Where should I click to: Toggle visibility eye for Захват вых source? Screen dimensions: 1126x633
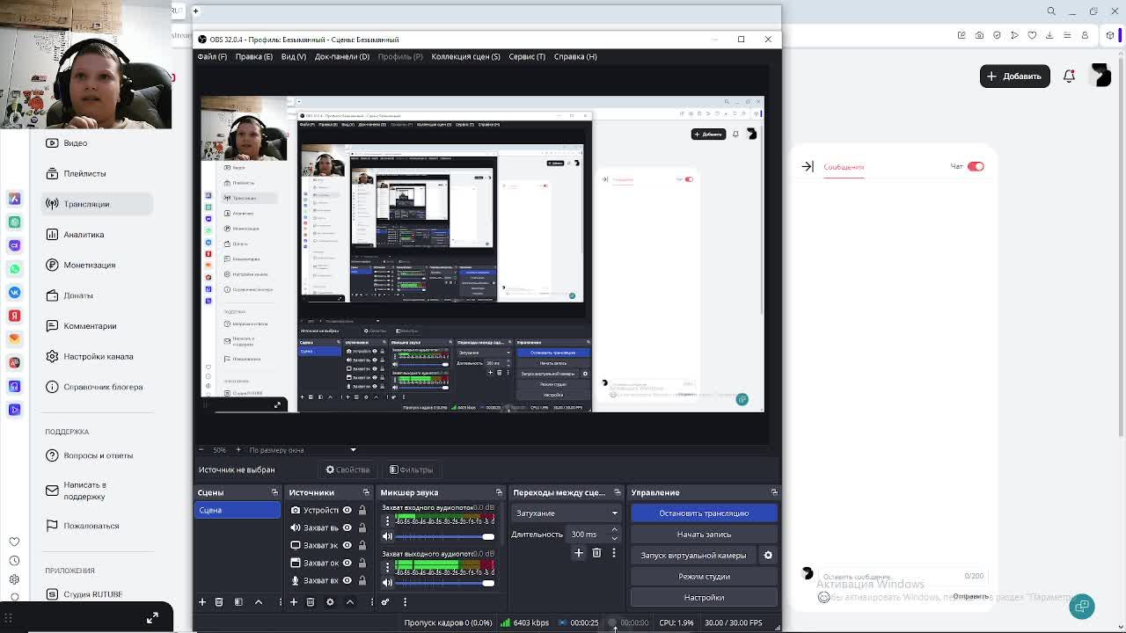[347, 527]
